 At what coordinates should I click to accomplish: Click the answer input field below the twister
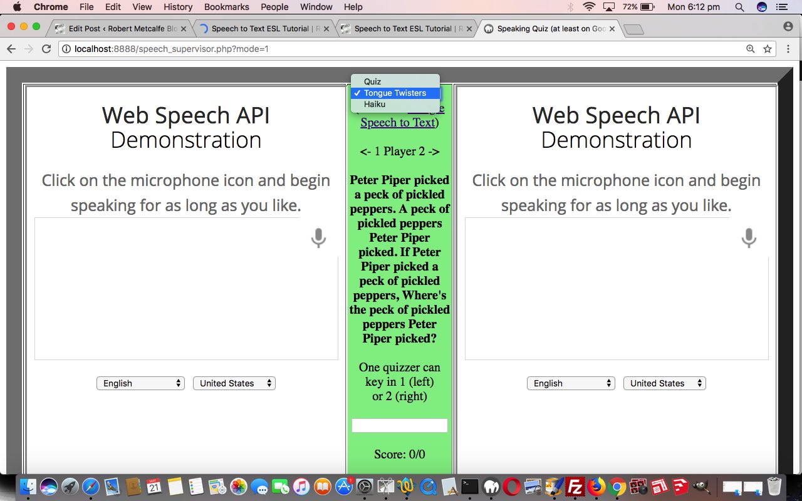coord(400,425)
